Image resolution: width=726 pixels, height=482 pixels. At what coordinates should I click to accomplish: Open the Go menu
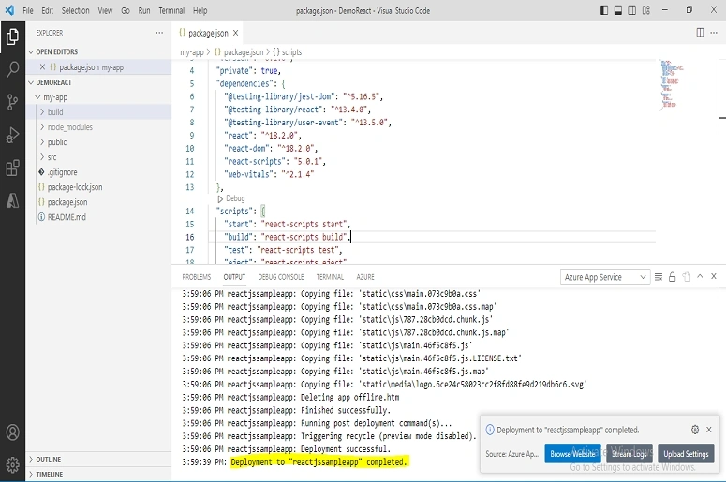[126, 10]
